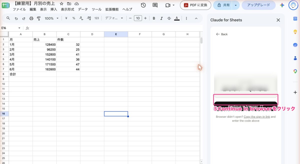
Task: Open Contacts side panel icon
Action: point(295,58)
